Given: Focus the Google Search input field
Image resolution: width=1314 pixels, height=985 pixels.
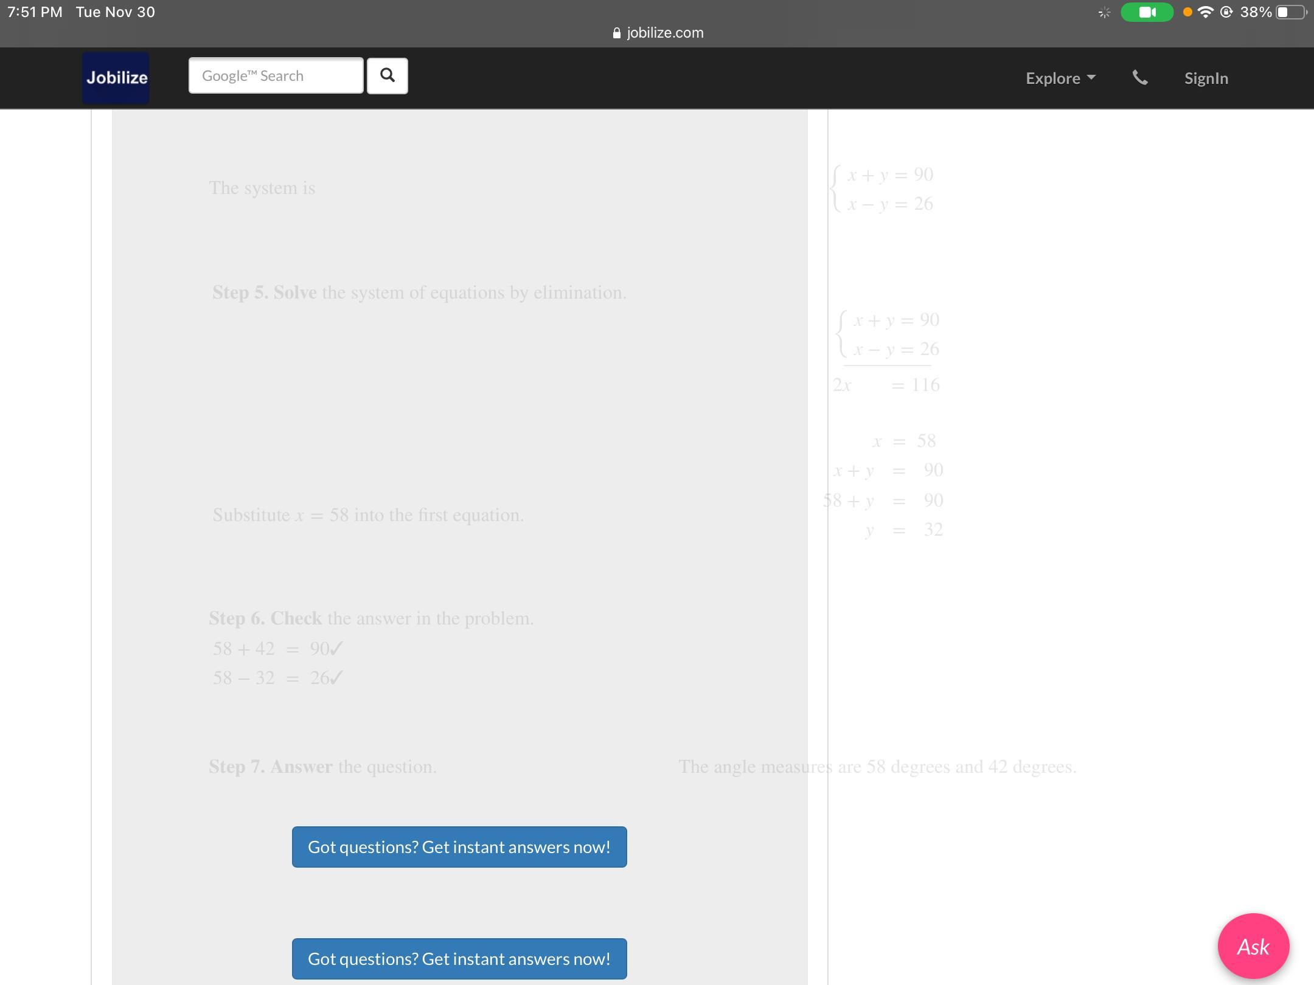Looking at the screenshot, I should click(276, 76).
